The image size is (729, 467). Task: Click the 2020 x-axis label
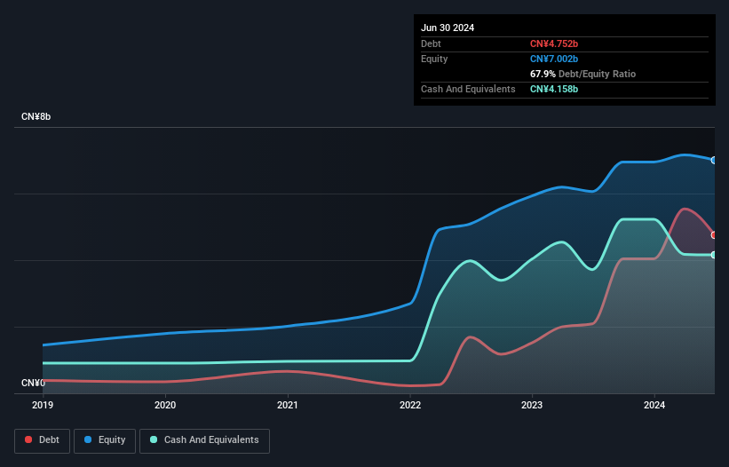coord(165,405)
